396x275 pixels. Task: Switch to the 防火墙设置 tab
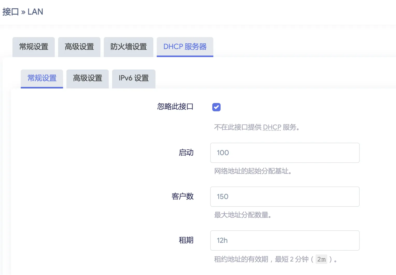tap(128, 47)
